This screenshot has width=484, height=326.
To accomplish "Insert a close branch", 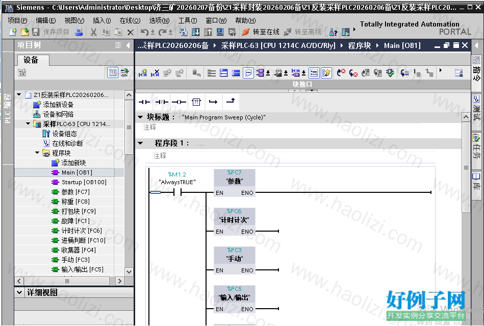I will [x=231, y=101].
